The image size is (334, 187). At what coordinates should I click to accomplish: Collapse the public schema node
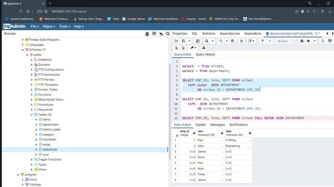tap(27, 55)
